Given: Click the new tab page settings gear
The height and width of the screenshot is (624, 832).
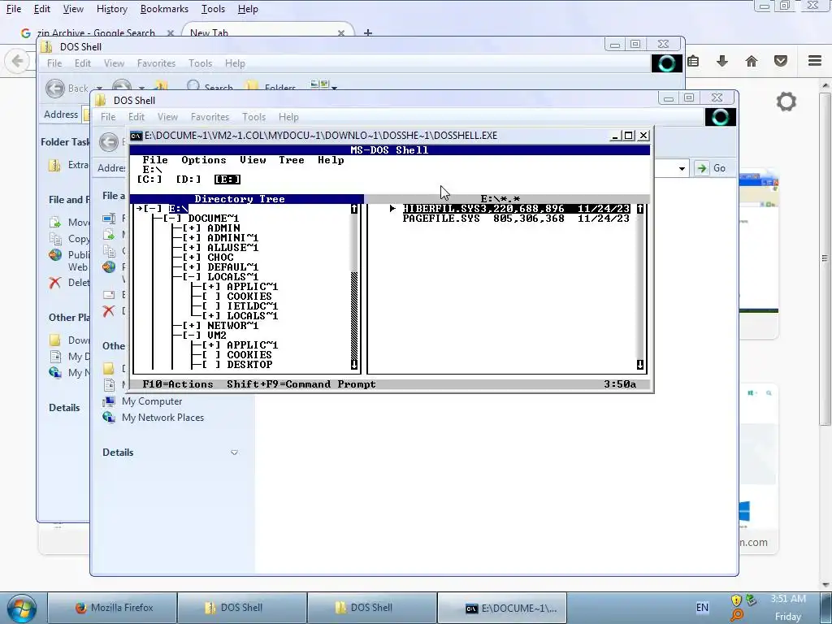Looking at the screenshot, I should (786, 102).
